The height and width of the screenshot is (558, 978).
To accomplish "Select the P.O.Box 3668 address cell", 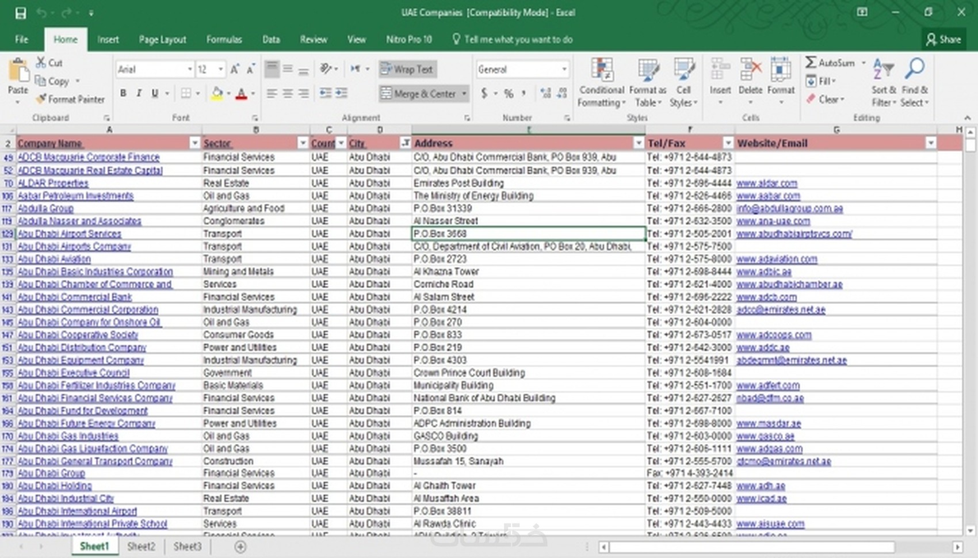I will tap(529, 234).
